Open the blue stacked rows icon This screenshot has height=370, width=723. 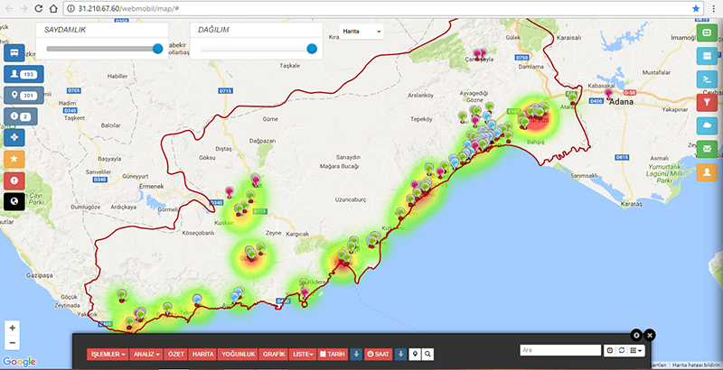pyautogui.click(x=707, y=56)
